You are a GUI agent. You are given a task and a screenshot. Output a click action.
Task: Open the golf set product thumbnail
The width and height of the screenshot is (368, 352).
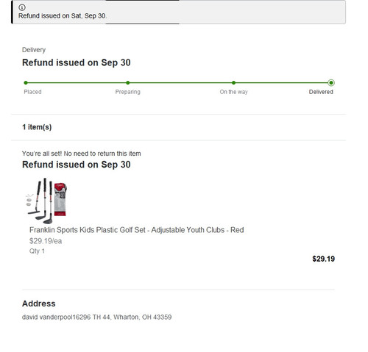pos(46,201)
